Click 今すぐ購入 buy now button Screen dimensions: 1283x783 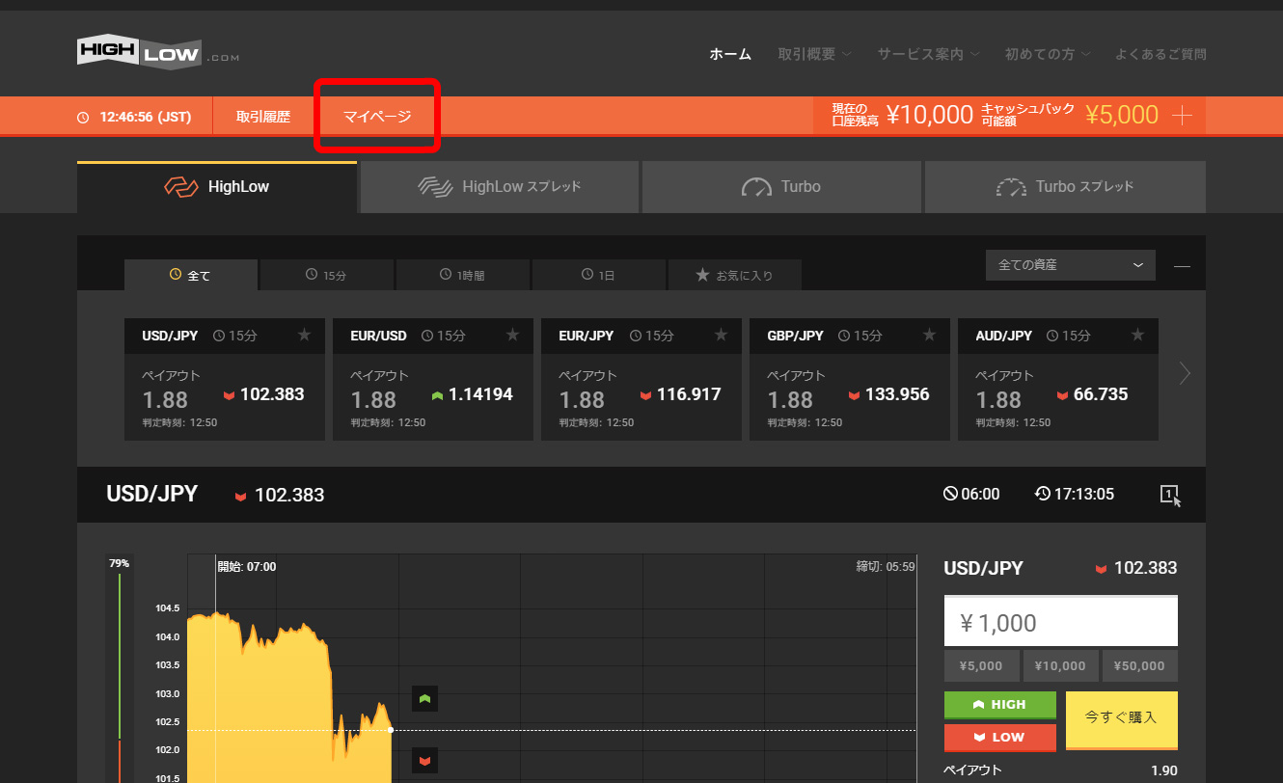[x=1121, y=720]
